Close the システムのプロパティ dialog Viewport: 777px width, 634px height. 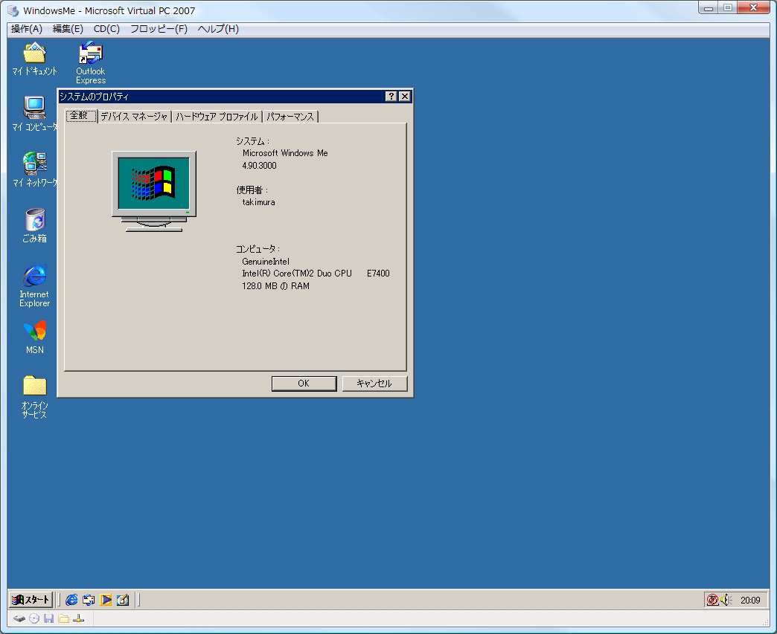pyautogui.click(x=405, y=96)
